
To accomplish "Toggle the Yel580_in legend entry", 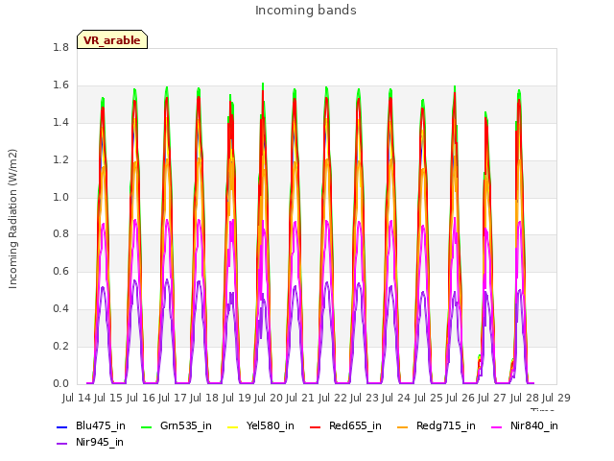I will point(261,425).
